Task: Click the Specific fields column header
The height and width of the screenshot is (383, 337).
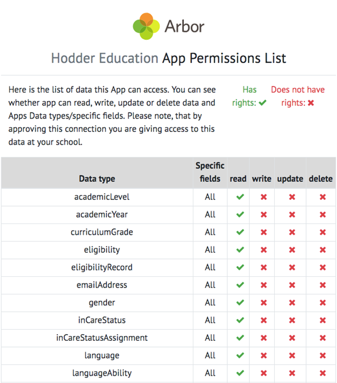Action: [210, 172]
